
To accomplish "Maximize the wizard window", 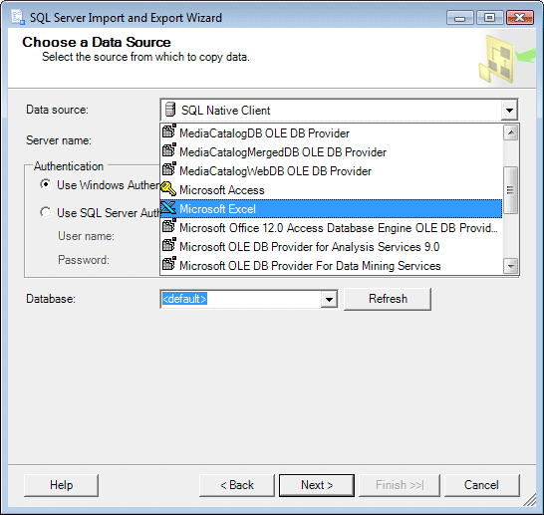I will [x=489, y=17].
